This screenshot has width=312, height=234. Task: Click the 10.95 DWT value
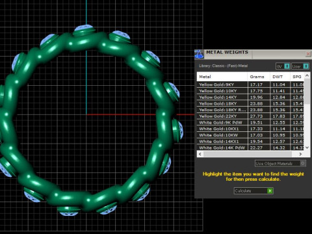(x=279, y=135)
